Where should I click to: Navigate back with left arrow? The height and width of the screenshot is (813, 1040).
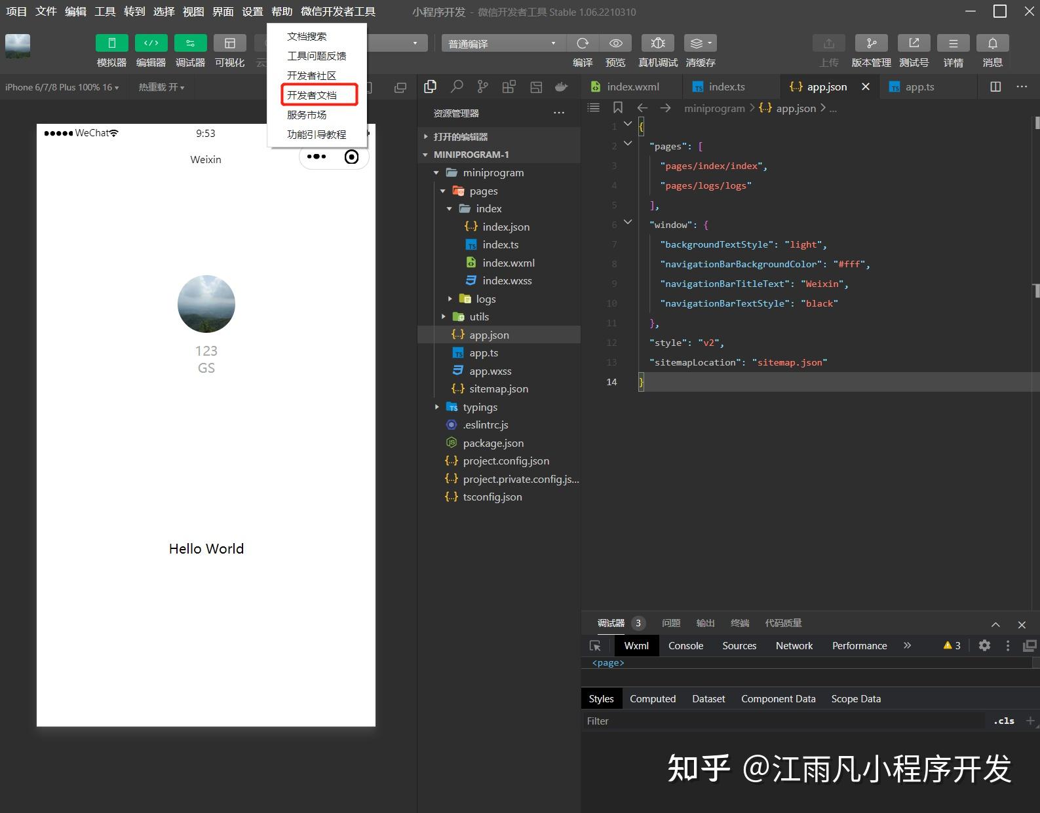pyautogui.click(x=642, y=107)
